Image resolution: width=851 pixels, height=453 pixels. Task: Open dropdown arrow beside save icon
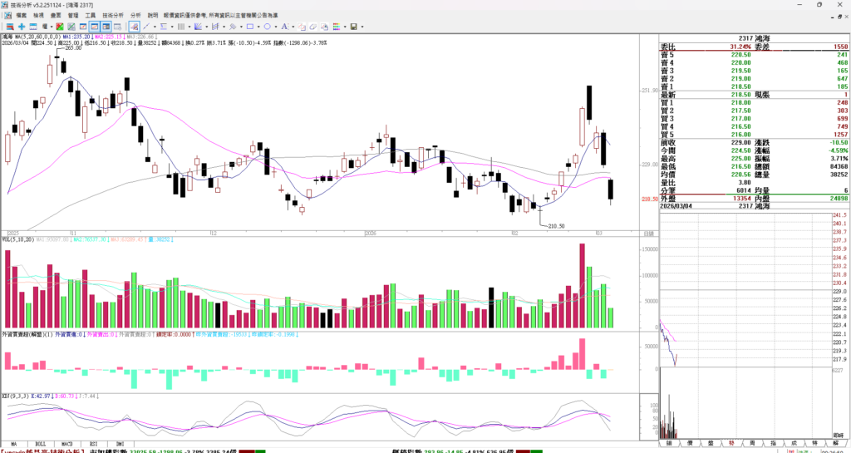point(362,27)
